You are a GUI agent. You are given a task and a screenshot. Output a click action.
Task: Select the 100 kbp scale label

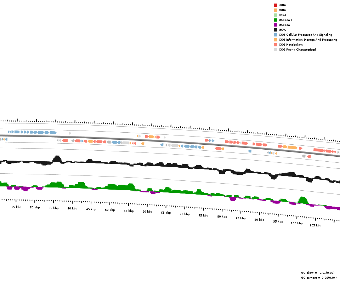pyautogui.click(x=297, y=223)
